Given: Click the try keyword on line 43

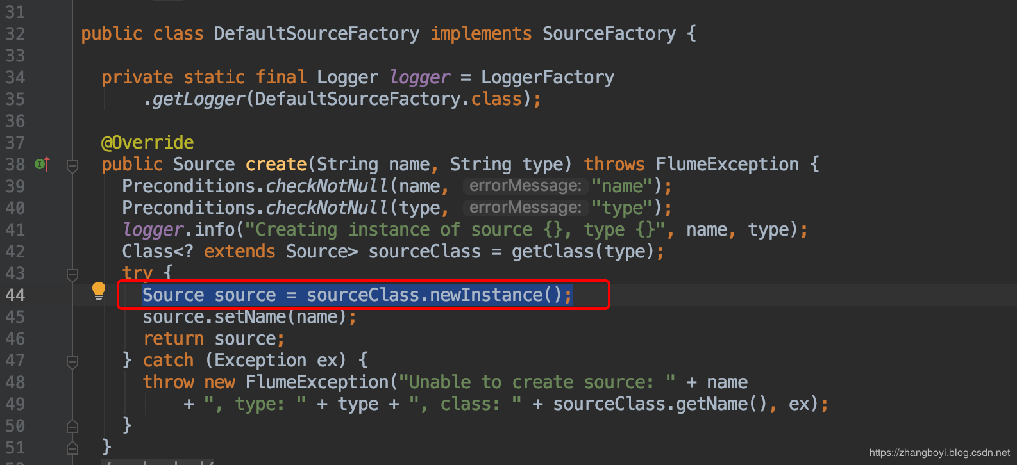Looking at the screenshot, I should [x=137, y=273].
